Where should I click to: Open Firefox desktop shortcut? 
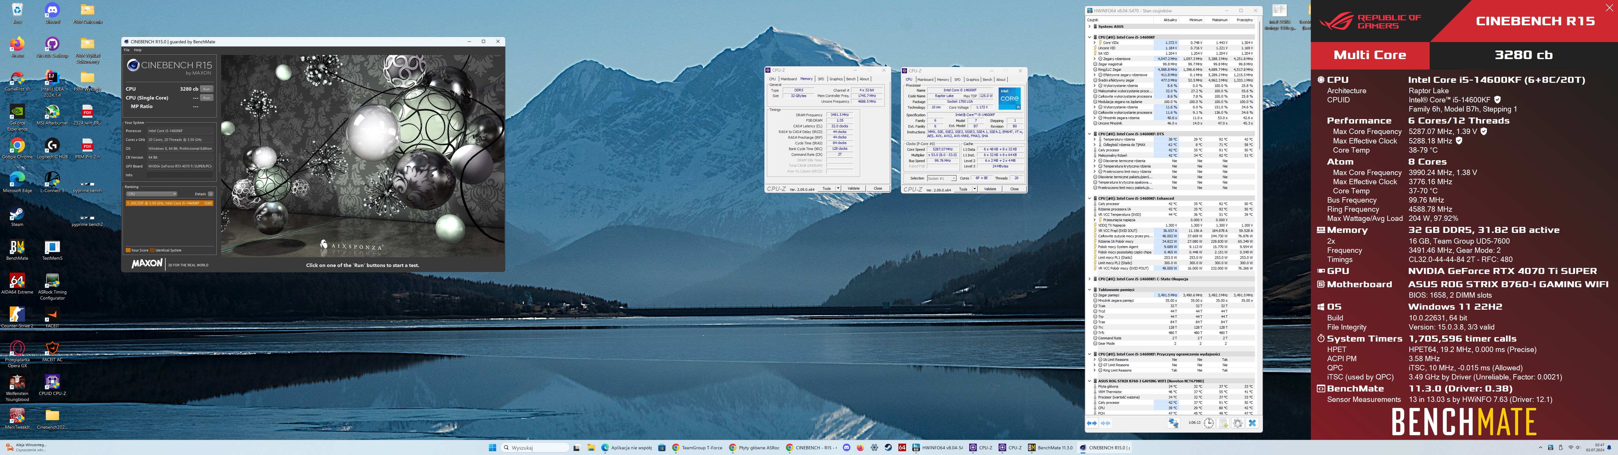17,47
